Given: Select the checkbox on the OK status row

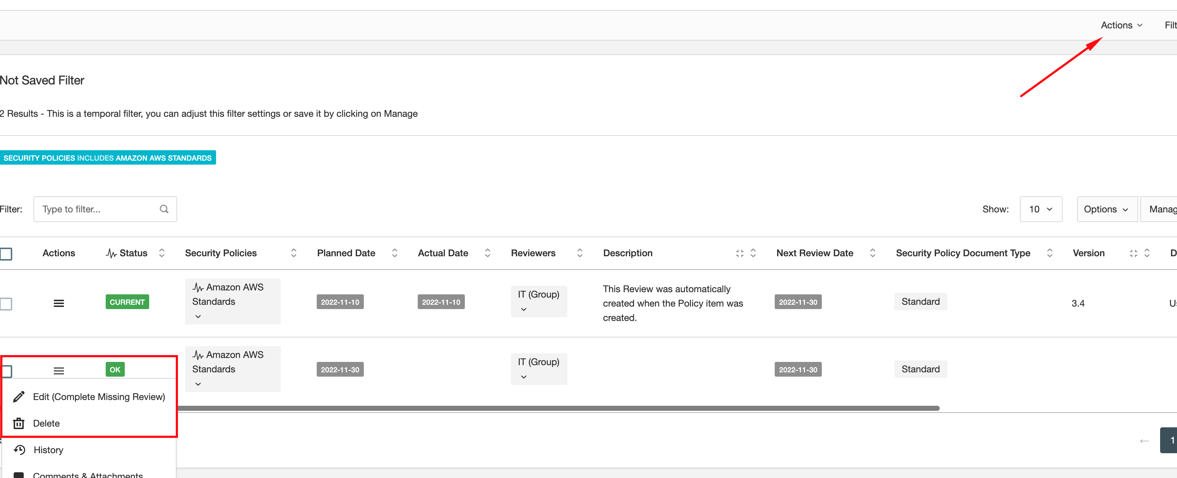Looking at the screenshot, I should tap(6, 371).
